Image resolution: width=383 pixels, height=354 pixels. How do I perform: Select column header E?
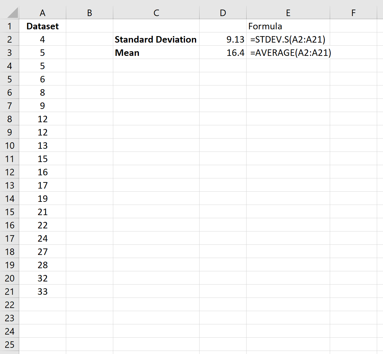coord(288,13)
